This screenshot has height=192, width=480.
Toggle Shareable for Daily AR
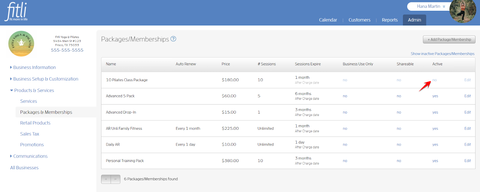(x=399, y=145)
